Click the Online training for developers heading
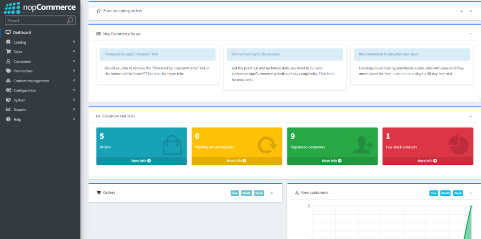Image resolution: width=481 pixels, height=239 pixels. pyautogui.click(x=256, y=54)
